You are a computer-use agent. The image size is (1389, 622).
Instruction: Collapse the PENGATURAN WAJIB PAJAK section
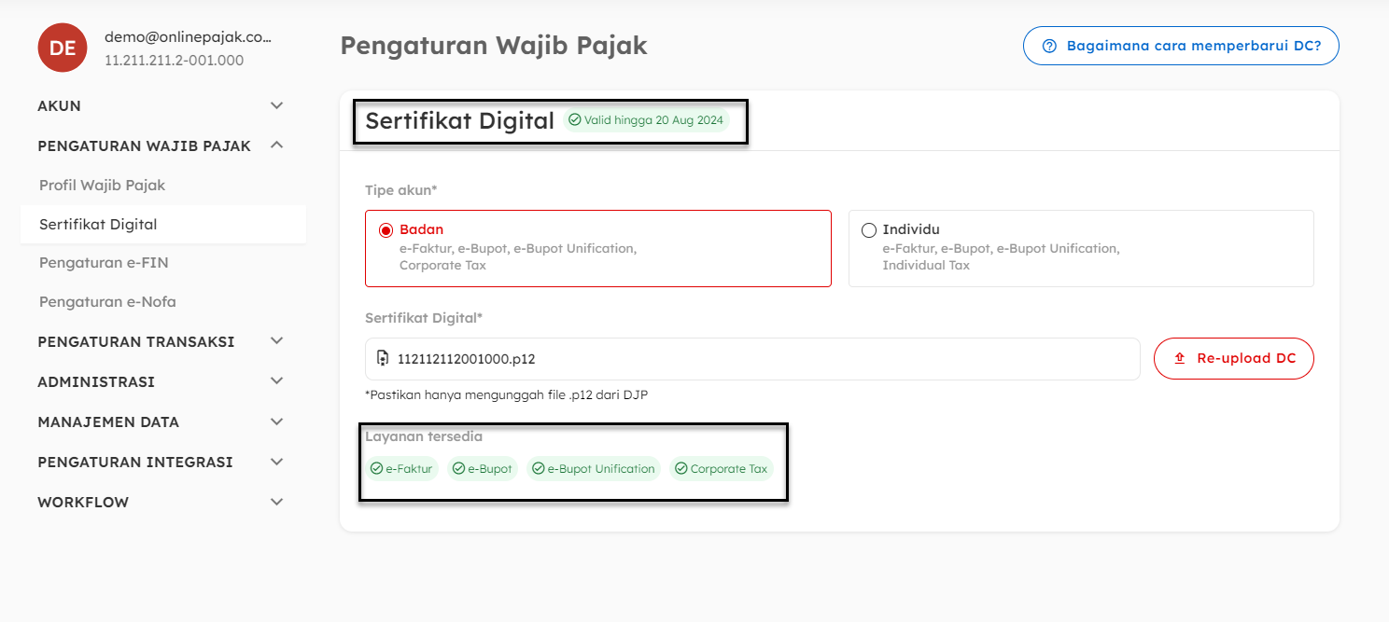pyautogui.click(x=276, y=145)
